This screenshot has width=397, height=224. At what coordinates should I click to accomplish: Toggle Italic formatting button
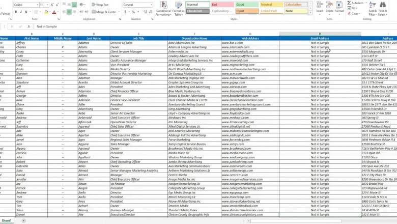click(x=21, y=11)
